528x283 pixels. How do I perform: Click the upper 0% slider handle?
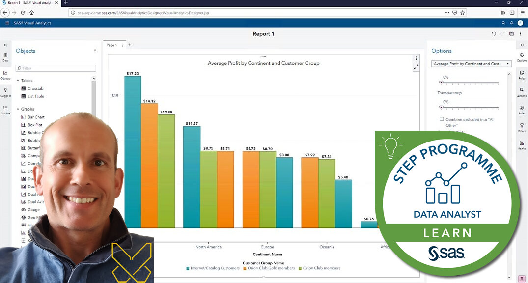441,83
